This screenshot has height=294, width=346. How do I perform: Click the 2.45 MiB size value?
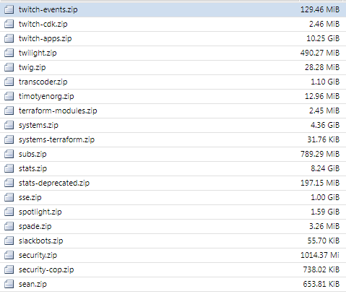tap(324, 111)
